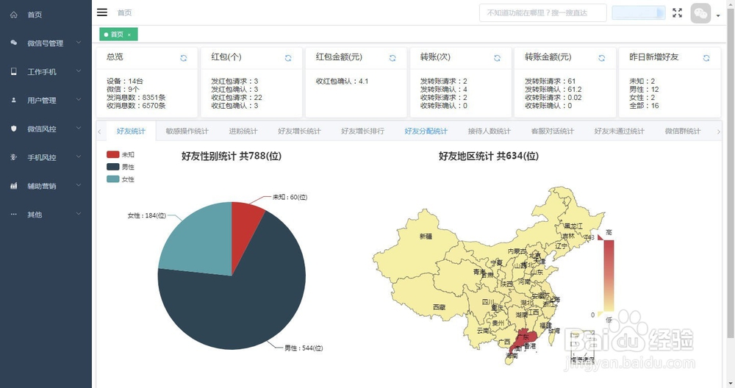735x388 pixels.
Task: Refresh the 转账金额(元) card
Action: [x=601, y=58]
